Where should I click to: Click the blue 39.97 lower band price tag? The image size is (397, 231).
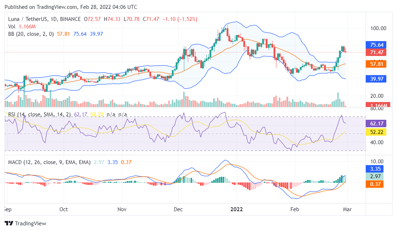[376, 79]
